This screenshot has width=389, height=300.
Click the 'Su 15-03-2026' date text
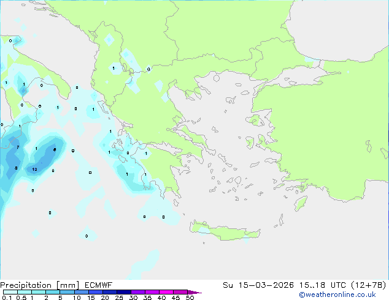[258, 285]
